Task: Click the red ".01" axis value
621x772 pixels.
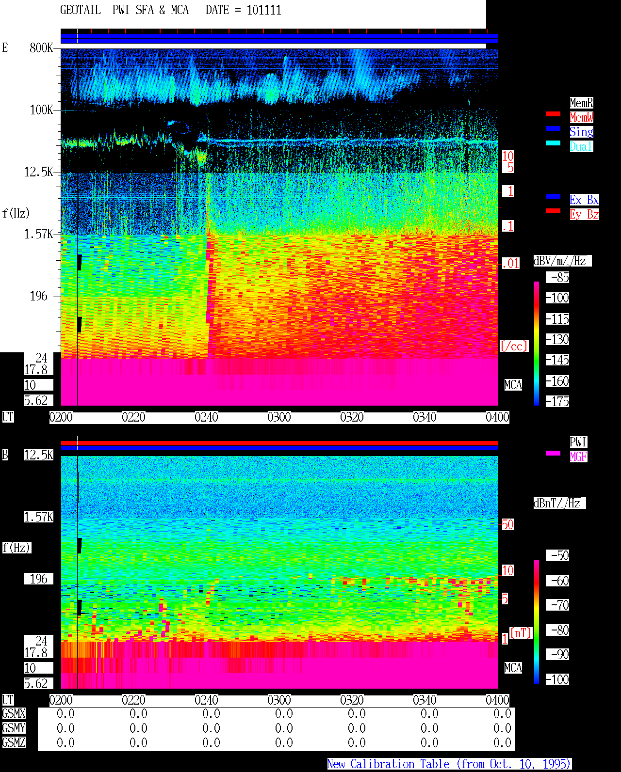Action: [x=511, y=264]
